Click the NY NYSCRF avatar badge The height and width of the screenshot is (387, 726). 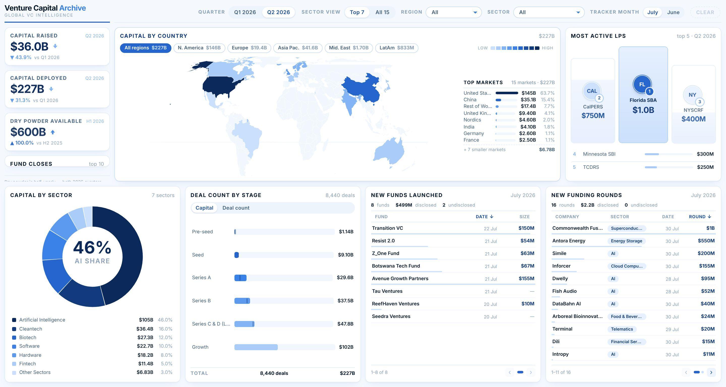[692, 95]
